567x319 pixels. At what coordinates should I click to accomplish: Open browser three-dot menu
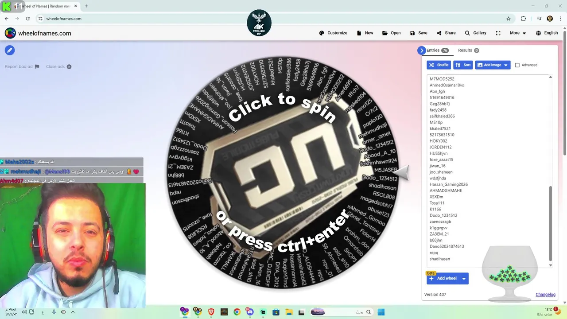click(x=561, y=19)
